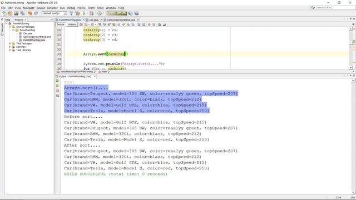Open Car.java in the project tree

tap(28, 33)
